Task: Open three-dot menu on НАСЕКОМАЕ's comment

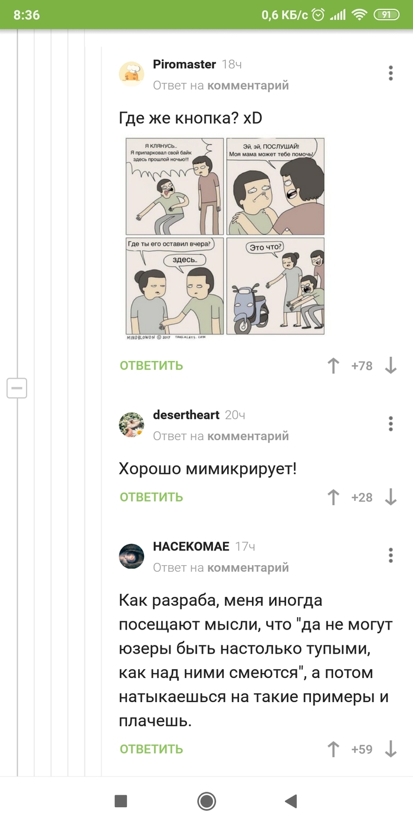Action: 391,555
